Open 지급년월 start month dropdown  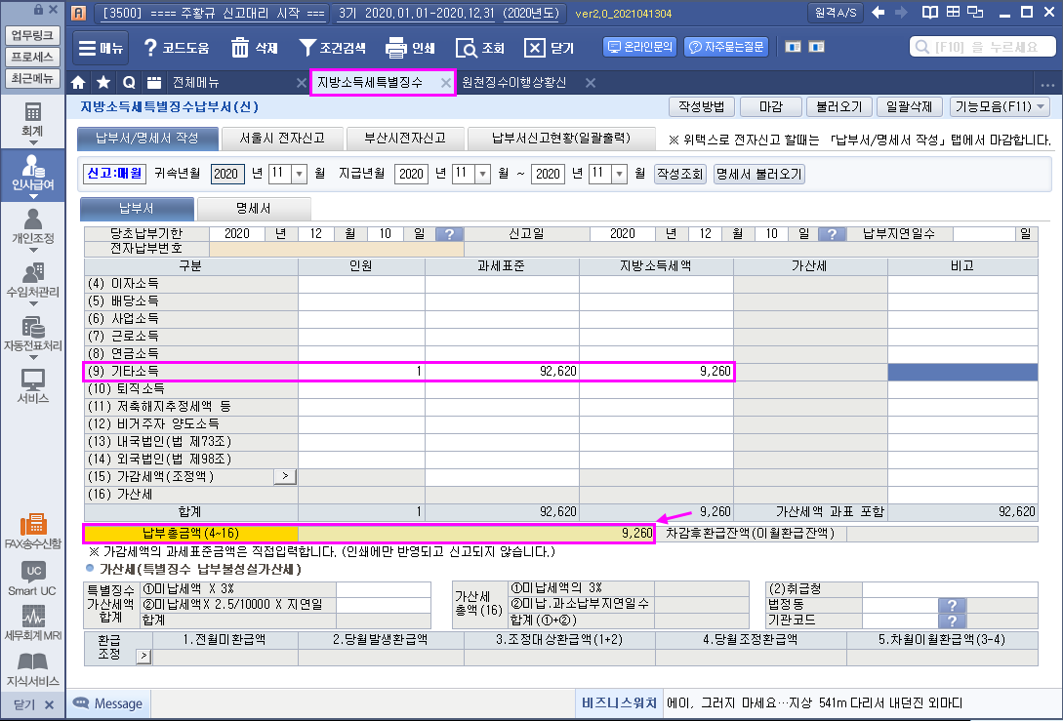coord(482,174)
